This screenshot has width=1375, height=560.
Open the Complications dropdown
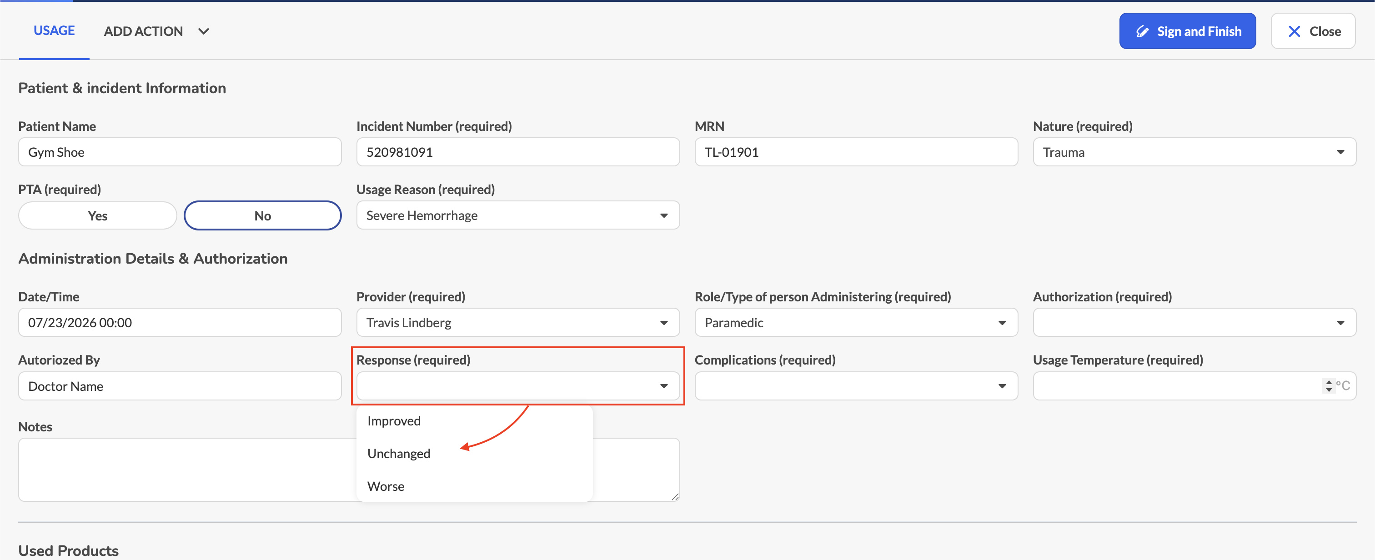pyautogui.click(x=856, y=386)
